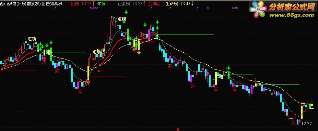Screen dimensions: 318x131
Task: Select the yellow 生命线 13.47 label
Action: (178, 3)
